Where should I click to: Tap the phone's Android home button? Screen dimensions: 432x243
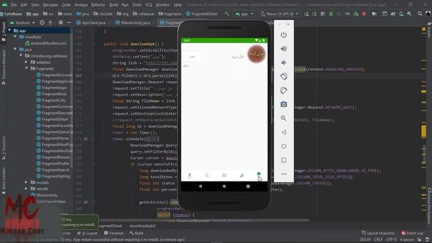tap(224, 186)
